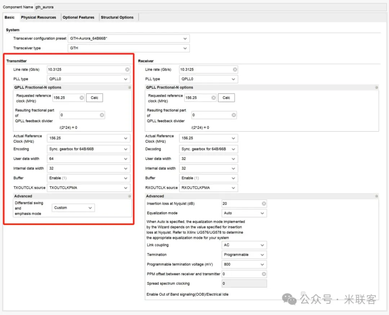Open Transmitter PLL type dropdown
The height and width of the screenshot is (315, 389).
click(x=88, y=79)
